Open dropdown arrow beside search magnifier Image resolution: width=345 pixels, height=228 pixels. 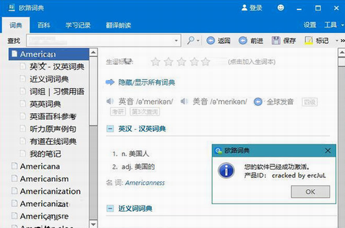coord(198,41)
